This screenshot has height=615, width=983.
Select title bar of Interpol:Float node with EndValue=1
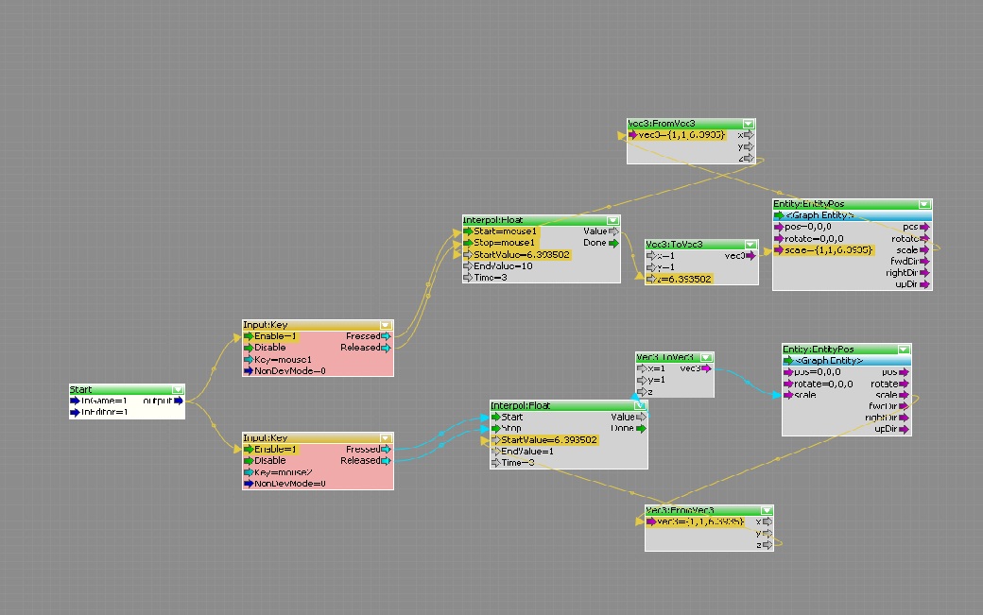click(569, 406)
